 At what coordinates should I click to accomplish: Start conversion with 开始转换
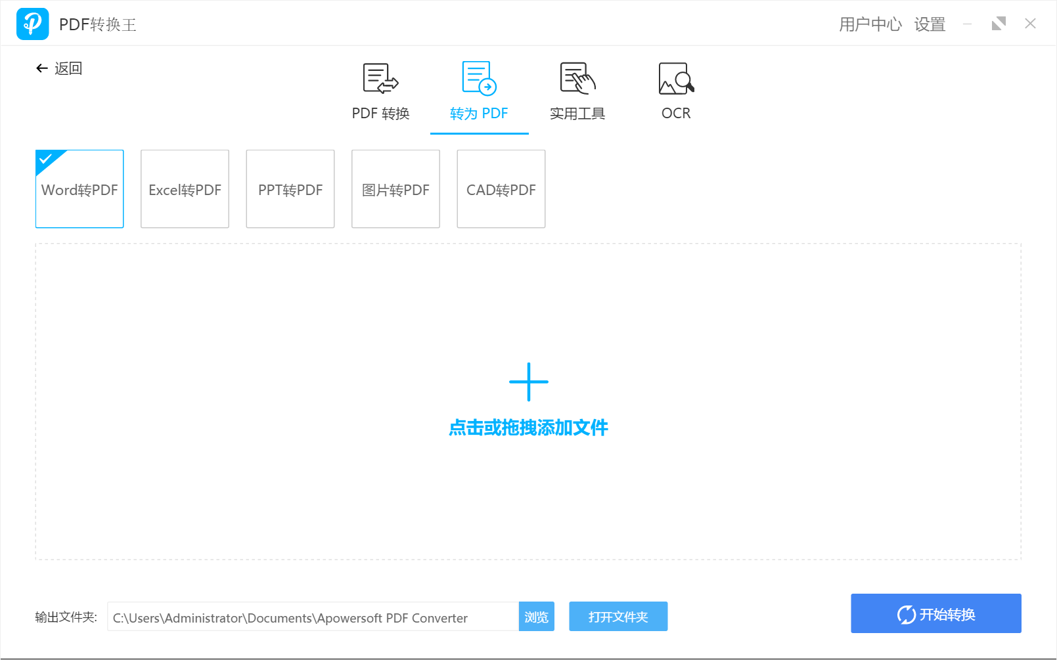936,613
